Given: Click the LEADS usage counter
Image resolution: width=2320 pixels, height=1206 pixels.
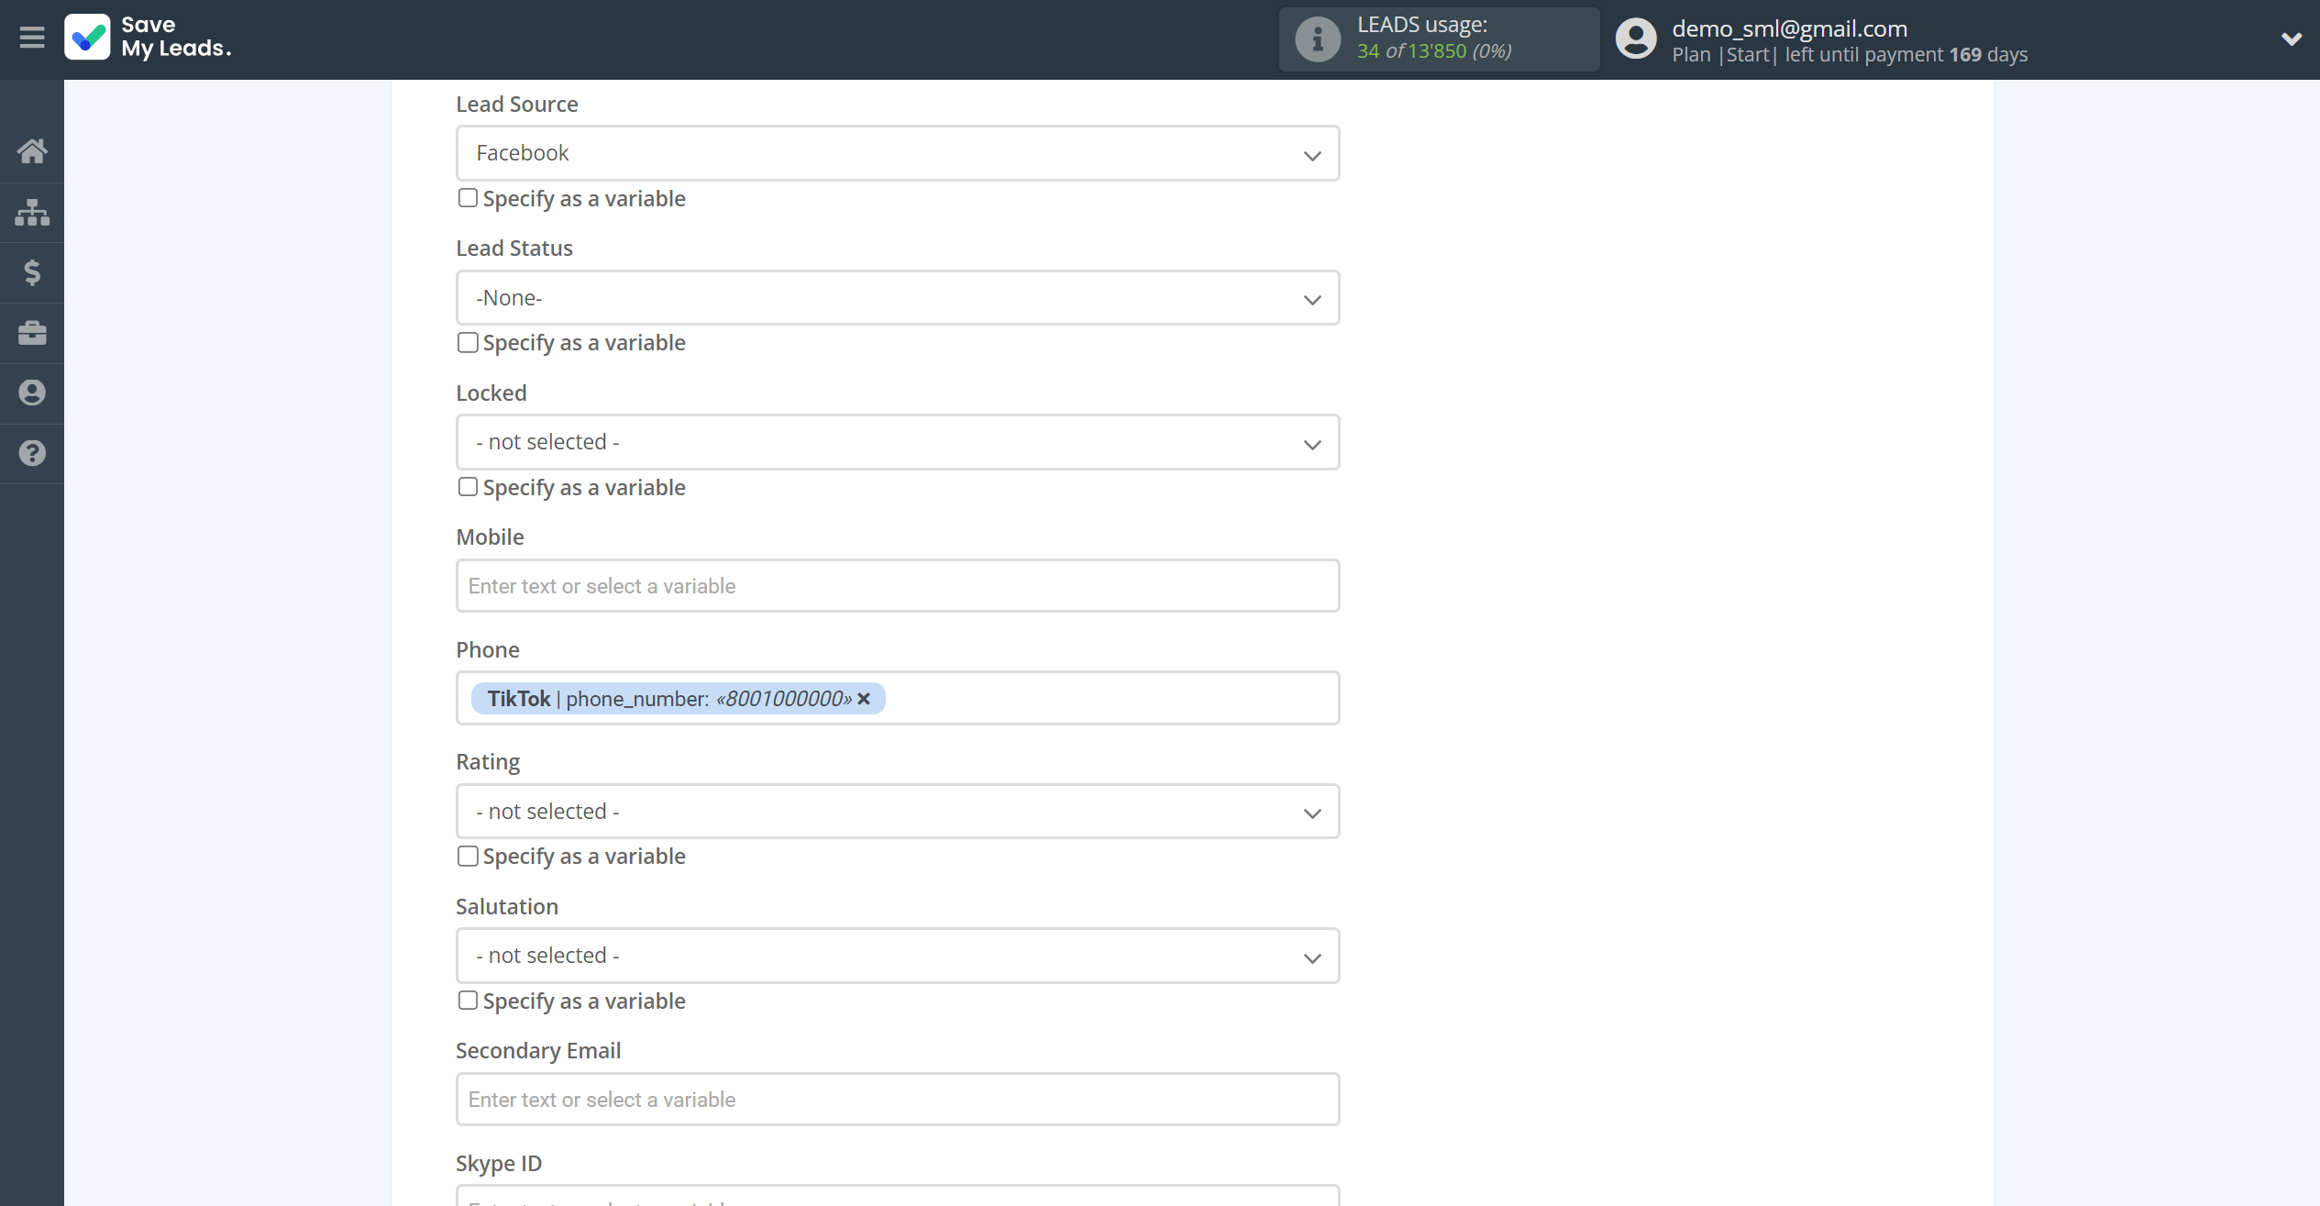Looking at the screenshot, I should pyautogui.click(x=1439, y=39).
